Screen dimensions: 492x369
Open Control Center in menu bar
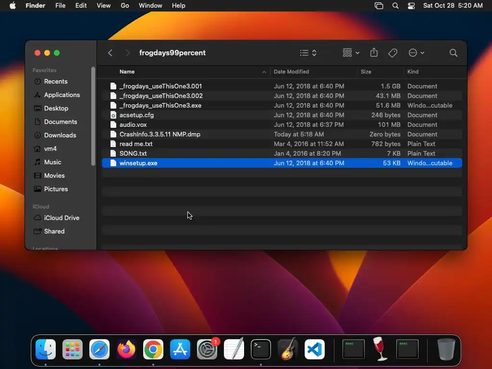click(411, 6)
